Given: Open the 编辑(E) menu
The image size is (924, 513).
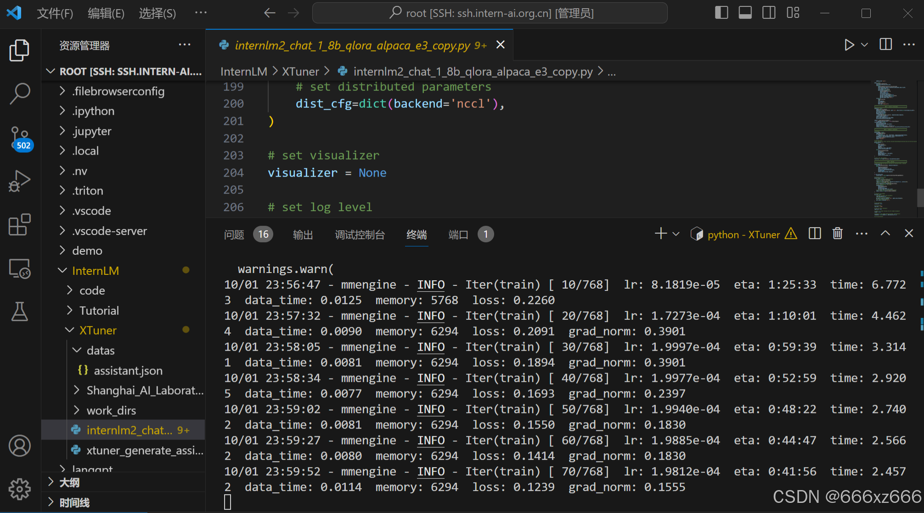Looking at the screenshot, I should [106, 13].
